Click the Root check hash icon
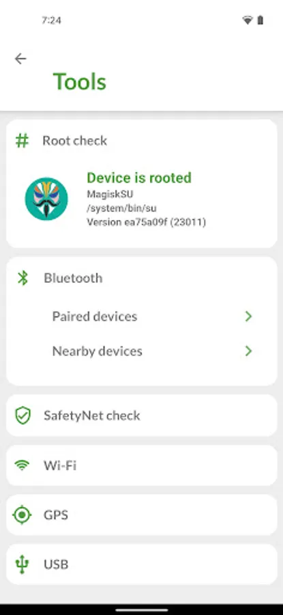The width and height of the screenshot is (283, 615). tap(22, 140)
